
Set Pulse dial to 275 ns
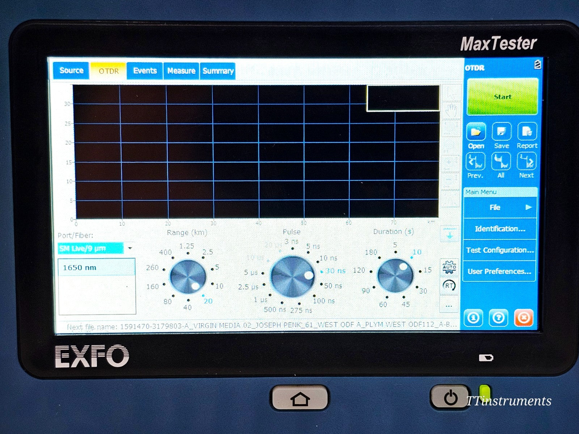pos(301,310)
